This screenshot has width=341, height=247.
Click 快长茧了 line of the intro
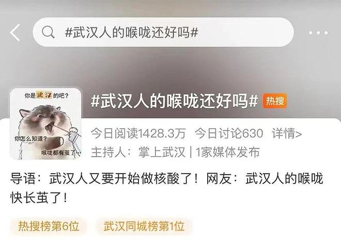coord(39,197)
